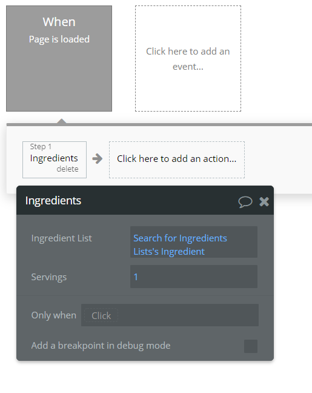Delete the Step 1 Ingredients action
Image resolution: width=312 pixels, height=393 pixels.
tap(67, 169)
